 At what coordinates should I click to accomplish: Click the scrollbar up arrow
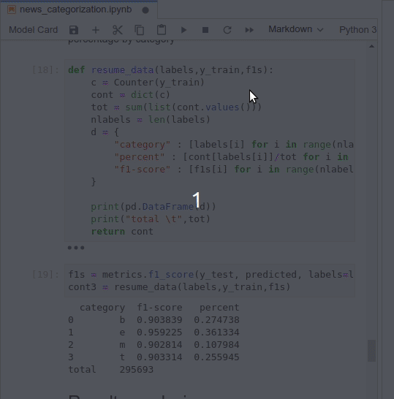pyautogui.click(x=371, y=46)
